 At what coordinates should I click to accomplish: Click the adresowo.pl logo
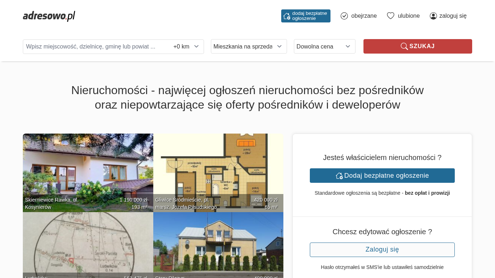click(x=49, y=16)
